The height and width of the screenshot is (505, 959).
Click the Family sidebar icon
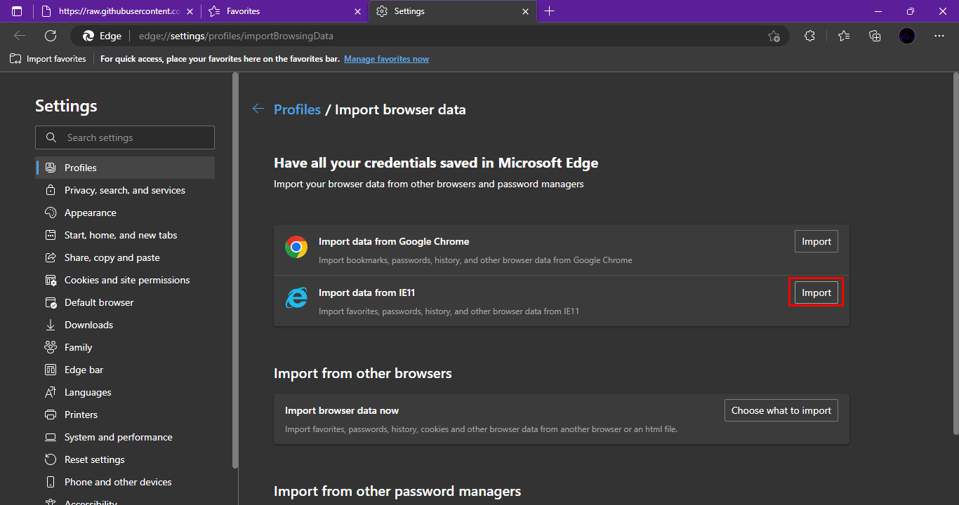click(51, 347)
